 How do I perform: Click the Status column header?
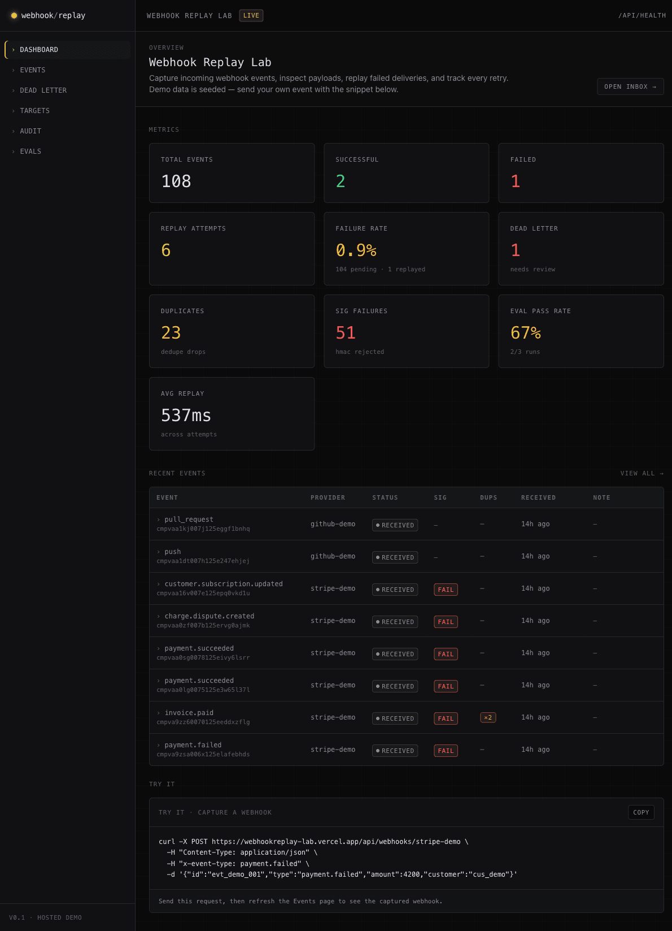pos(385,498)
